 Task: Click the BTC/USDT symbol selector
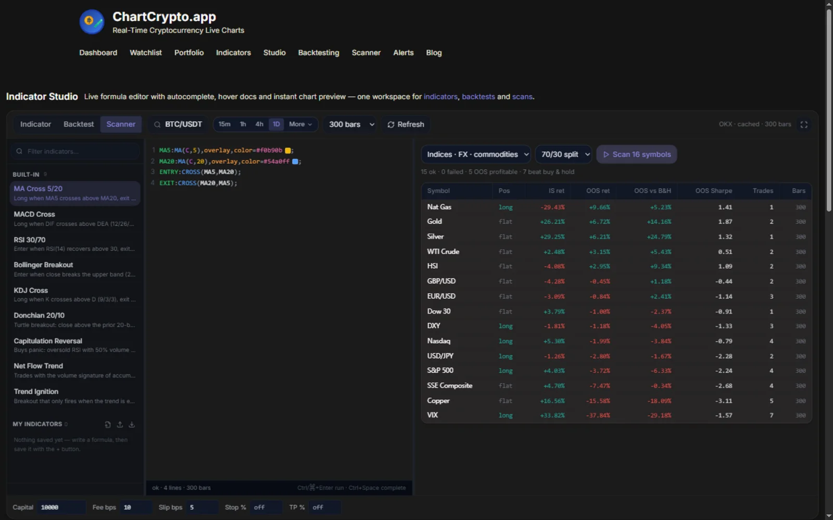click(178, 124)
